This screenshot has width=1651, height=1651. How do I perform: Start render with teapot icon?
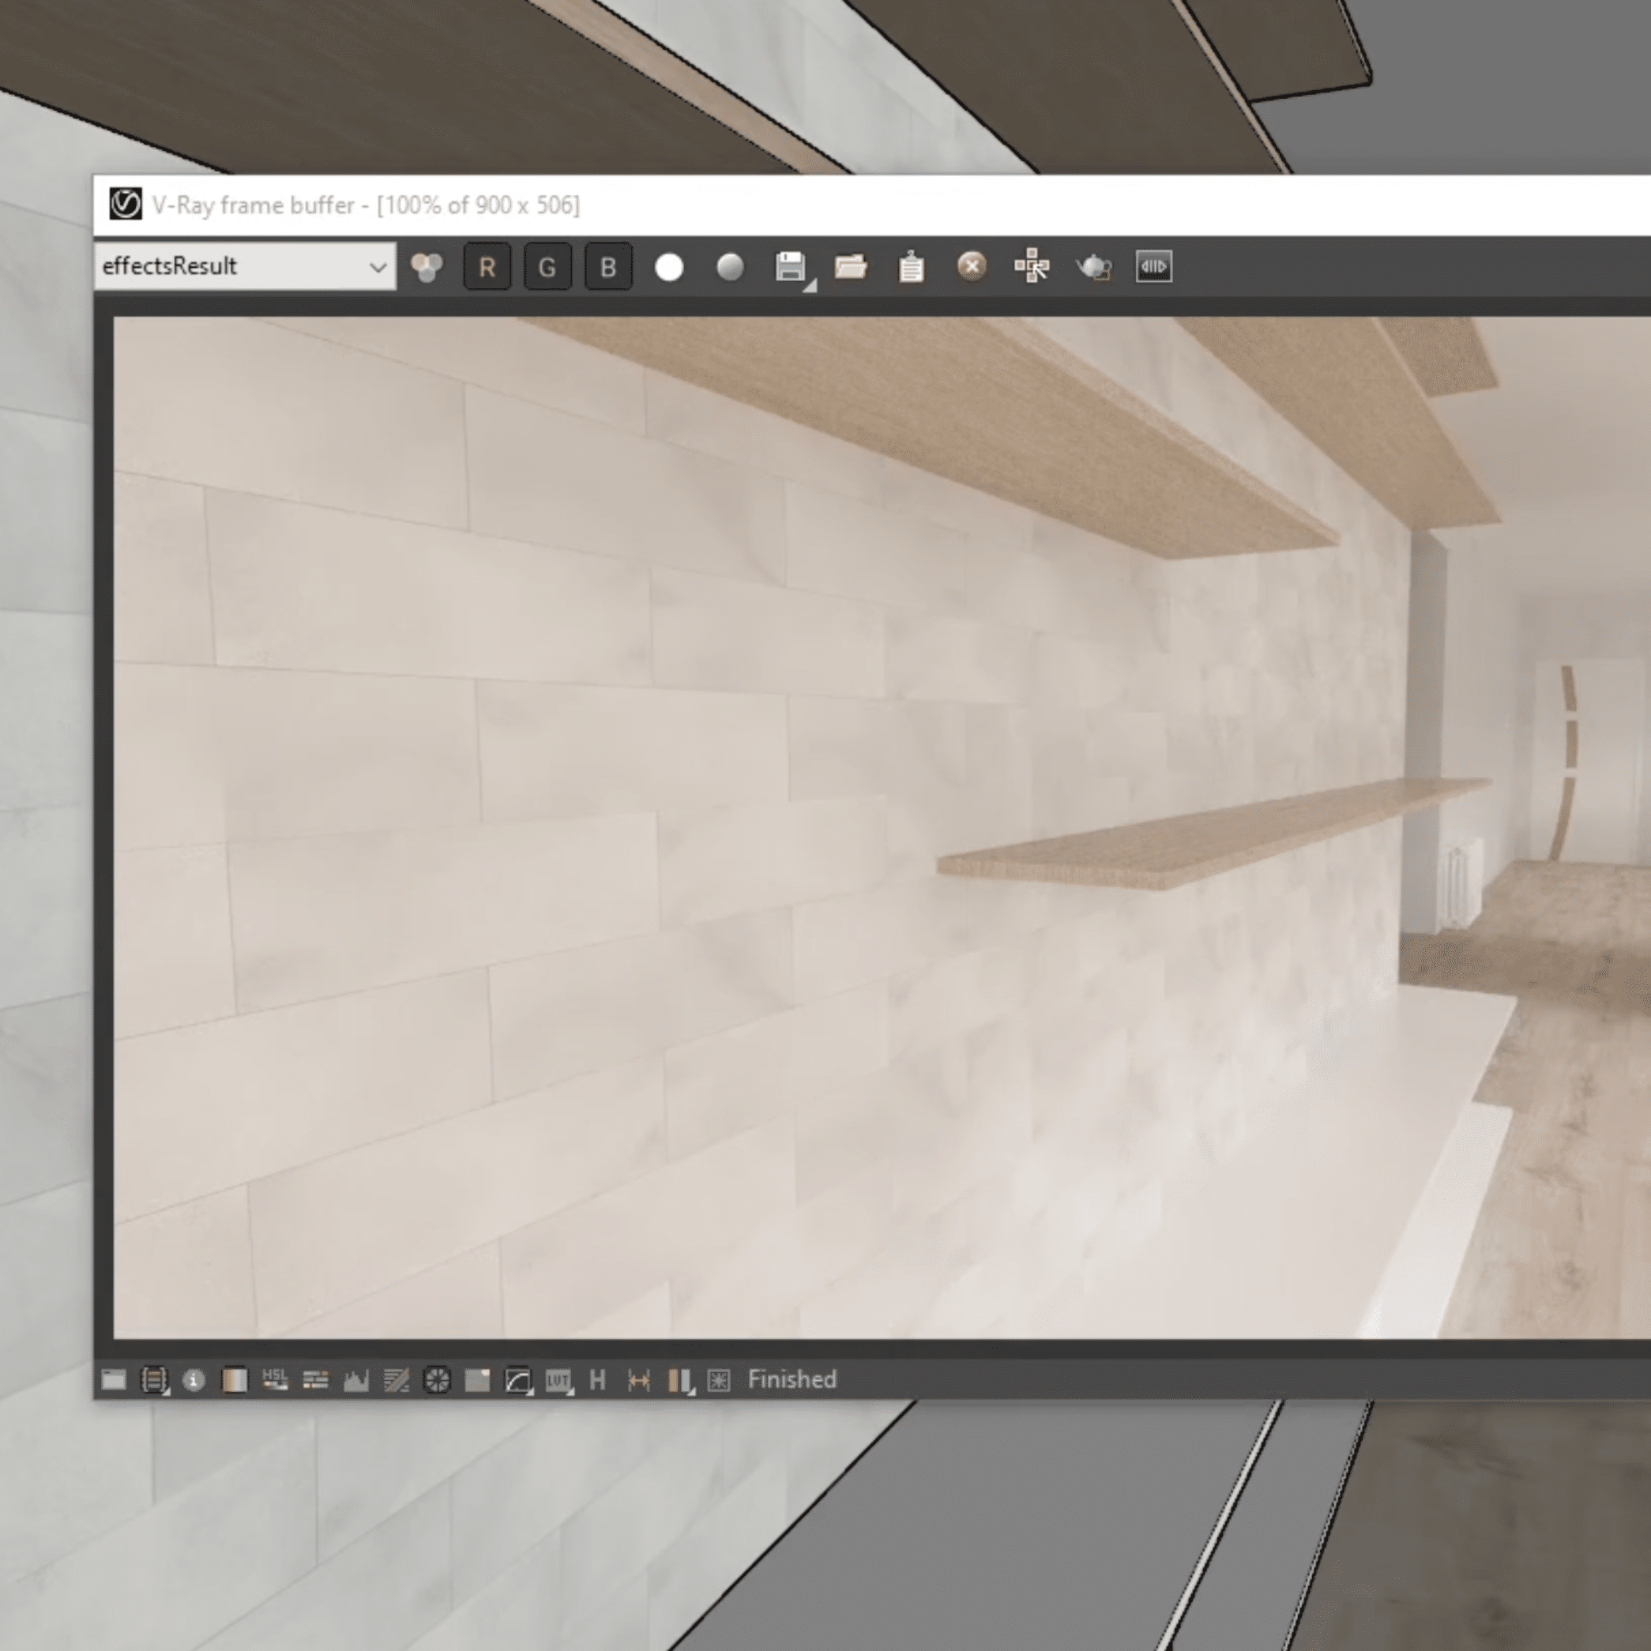(x=1093, y=268)
